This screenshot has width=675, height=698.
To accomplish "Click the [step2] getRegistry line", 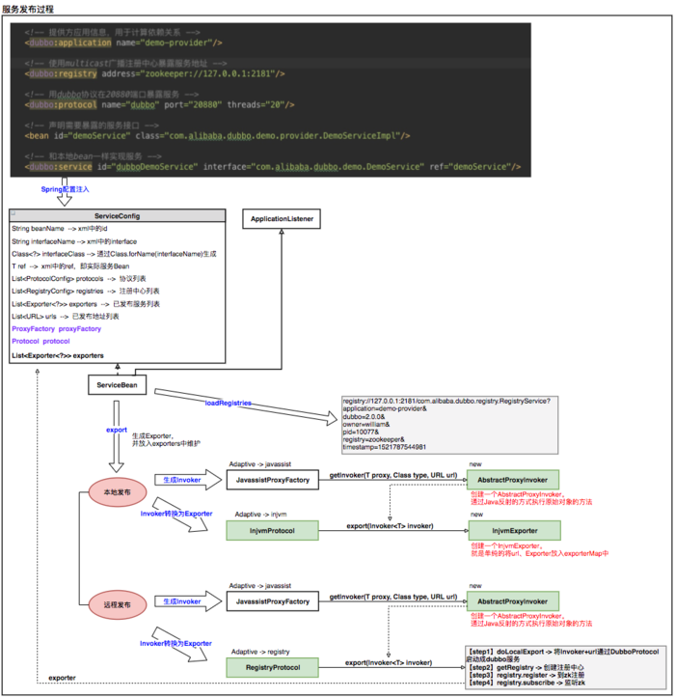I will tap(526, 668).
